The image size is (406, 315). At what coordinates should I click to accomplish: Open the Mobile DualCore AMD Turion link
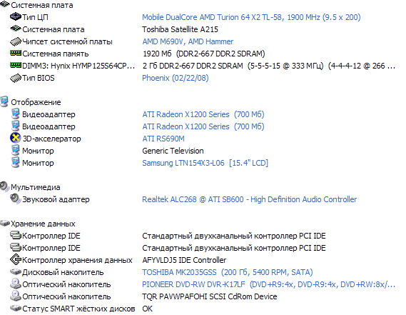(251, 17)
